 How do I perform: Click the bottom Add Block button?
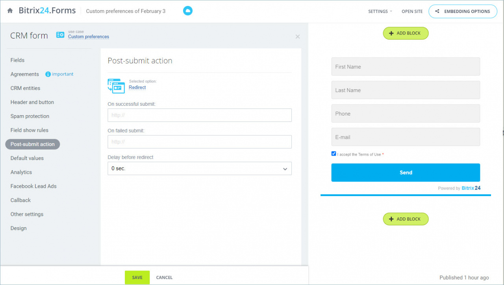406,219
